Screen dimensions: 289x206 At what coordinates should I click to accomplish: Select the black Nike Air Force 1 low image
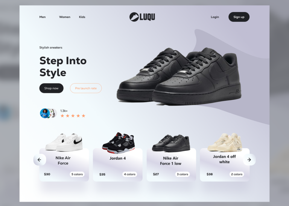point(171,143)
